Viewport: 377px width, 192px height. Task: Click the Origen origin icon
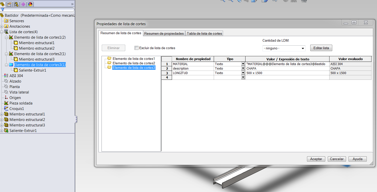click(x=6, y=98)
